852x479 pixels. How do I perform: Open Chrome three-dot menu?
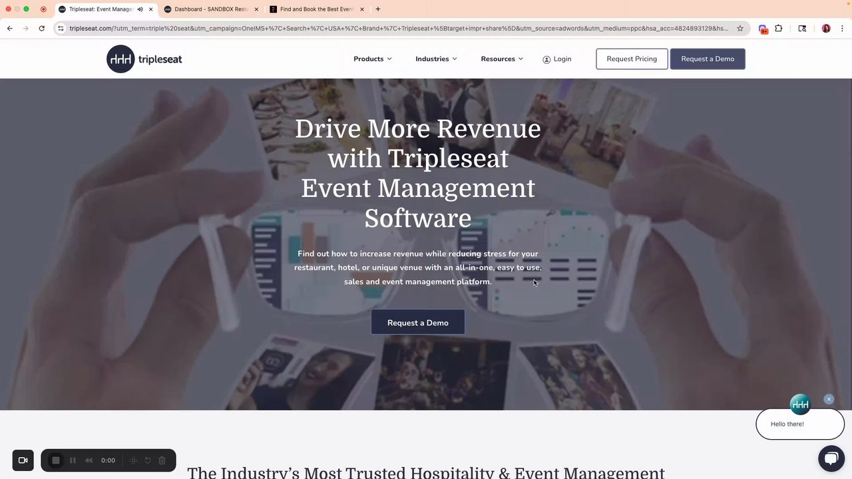coord(842,29)
